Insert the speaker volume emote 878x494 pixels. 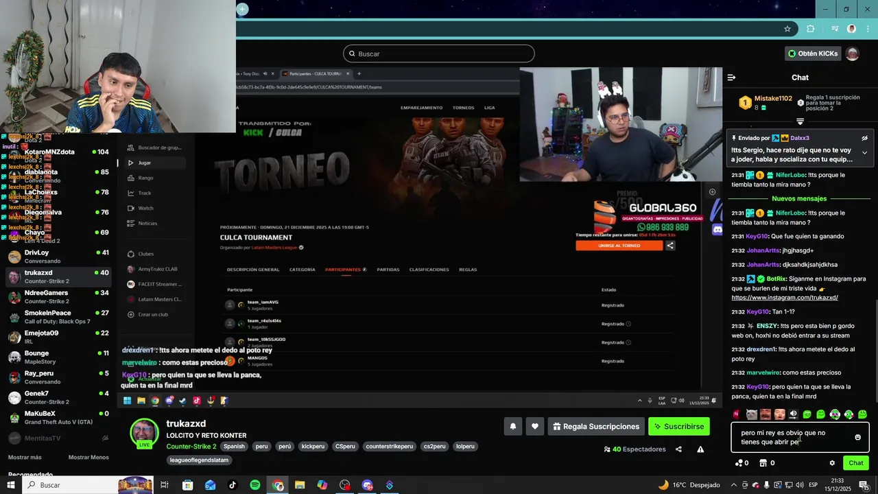point(794,414)
